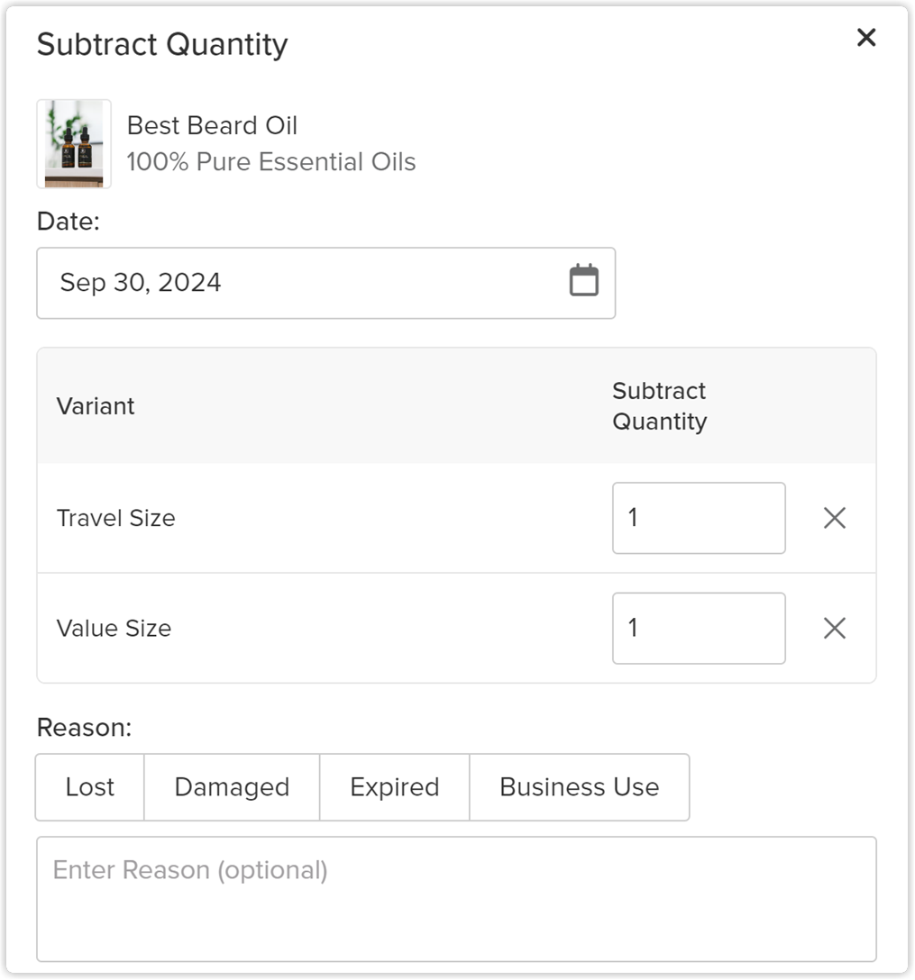Click the Reason label above the options

tap(84, 727)
